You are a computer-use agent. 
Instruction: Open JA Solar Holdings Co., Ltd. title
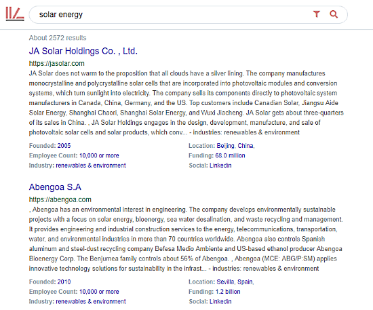click(83, 51)
